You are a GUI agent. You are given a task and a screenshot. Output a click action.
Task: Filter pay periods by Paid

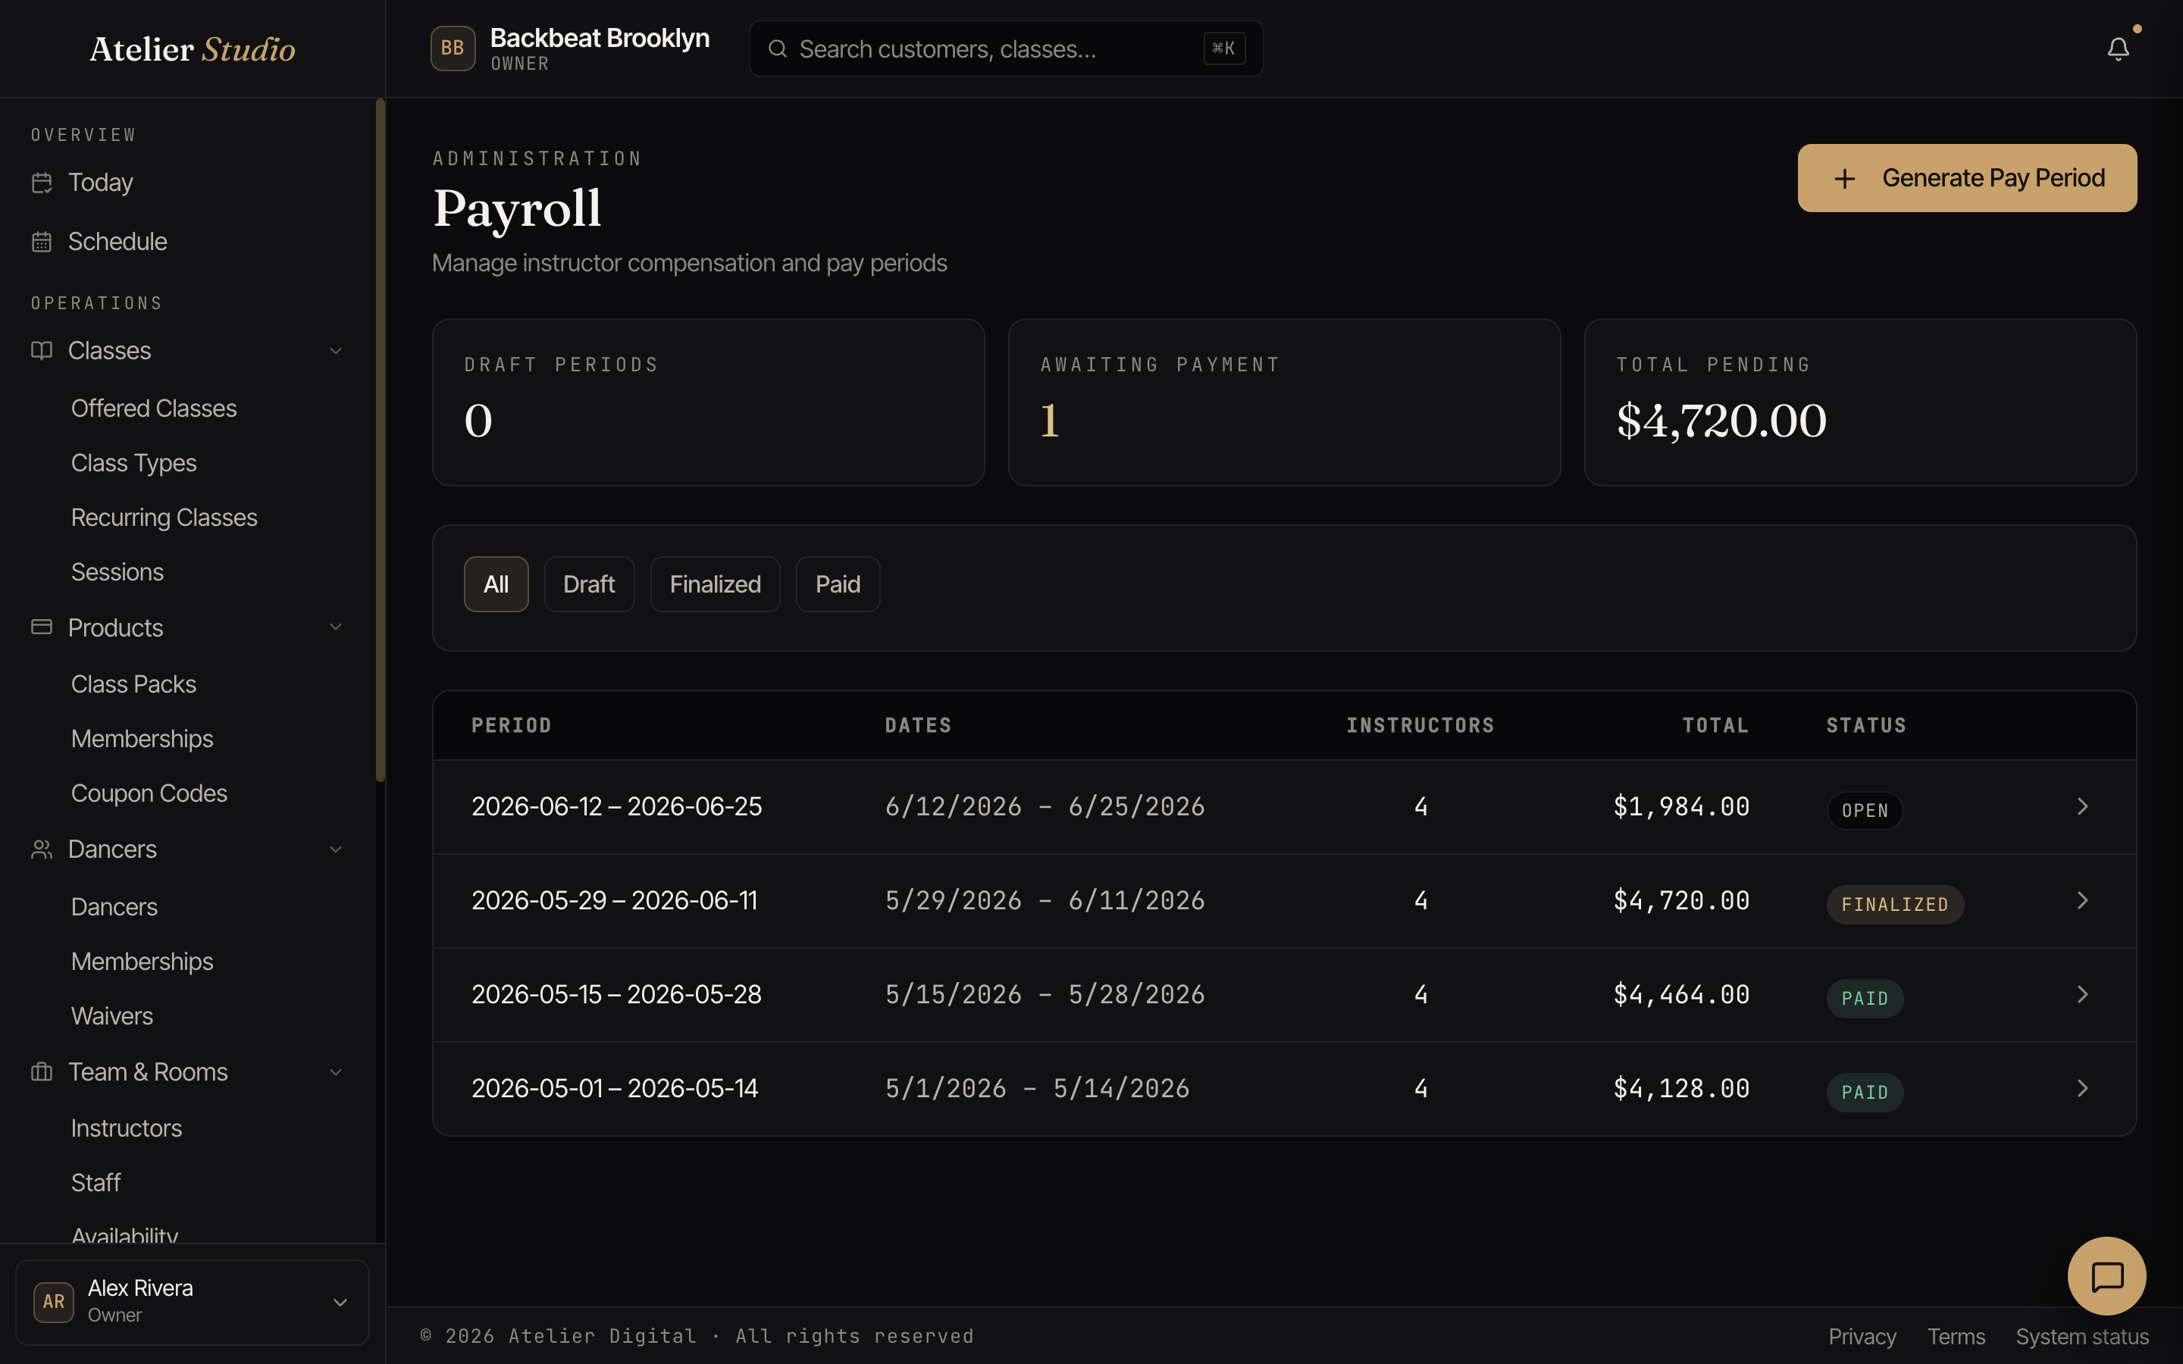click(838, 584)
